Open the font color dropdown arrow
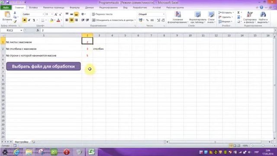The image size is (277, 156). [x=61, y=20]
